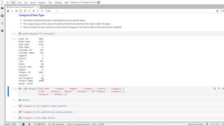
Task: Open the Kernel menu
Action: [x=33, y=2]
